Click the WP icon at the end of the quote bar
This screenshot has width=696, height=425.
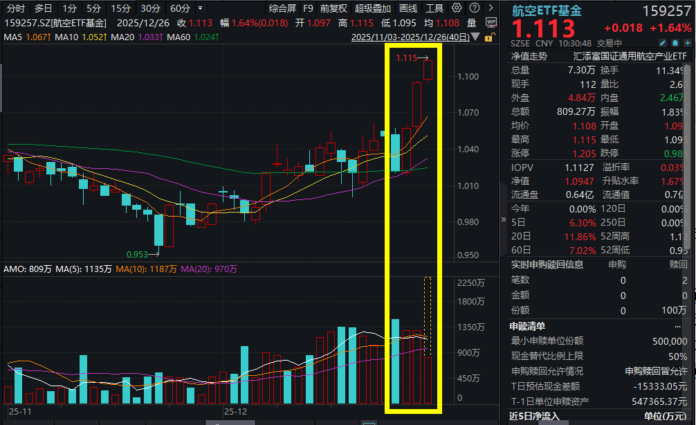pos(491,21)
